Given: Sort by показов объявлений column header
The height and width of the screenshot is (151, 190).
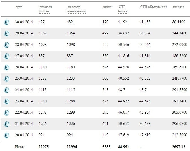Looking at the screenshot, I should click(x=76, y=9).
